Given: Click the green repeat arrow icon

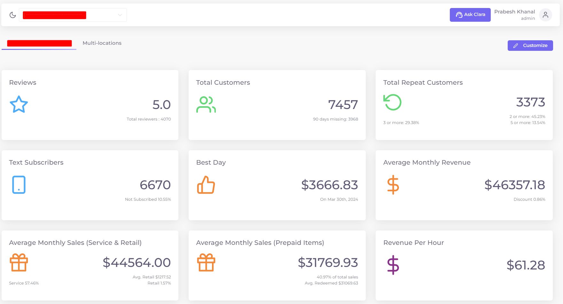Looking at the screenshot, I should [x=392, y=102].
